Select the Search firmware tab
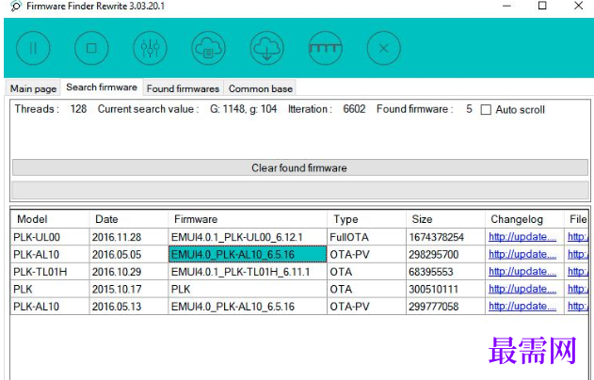This screenshot has height=380, width=594. point(102,87)
